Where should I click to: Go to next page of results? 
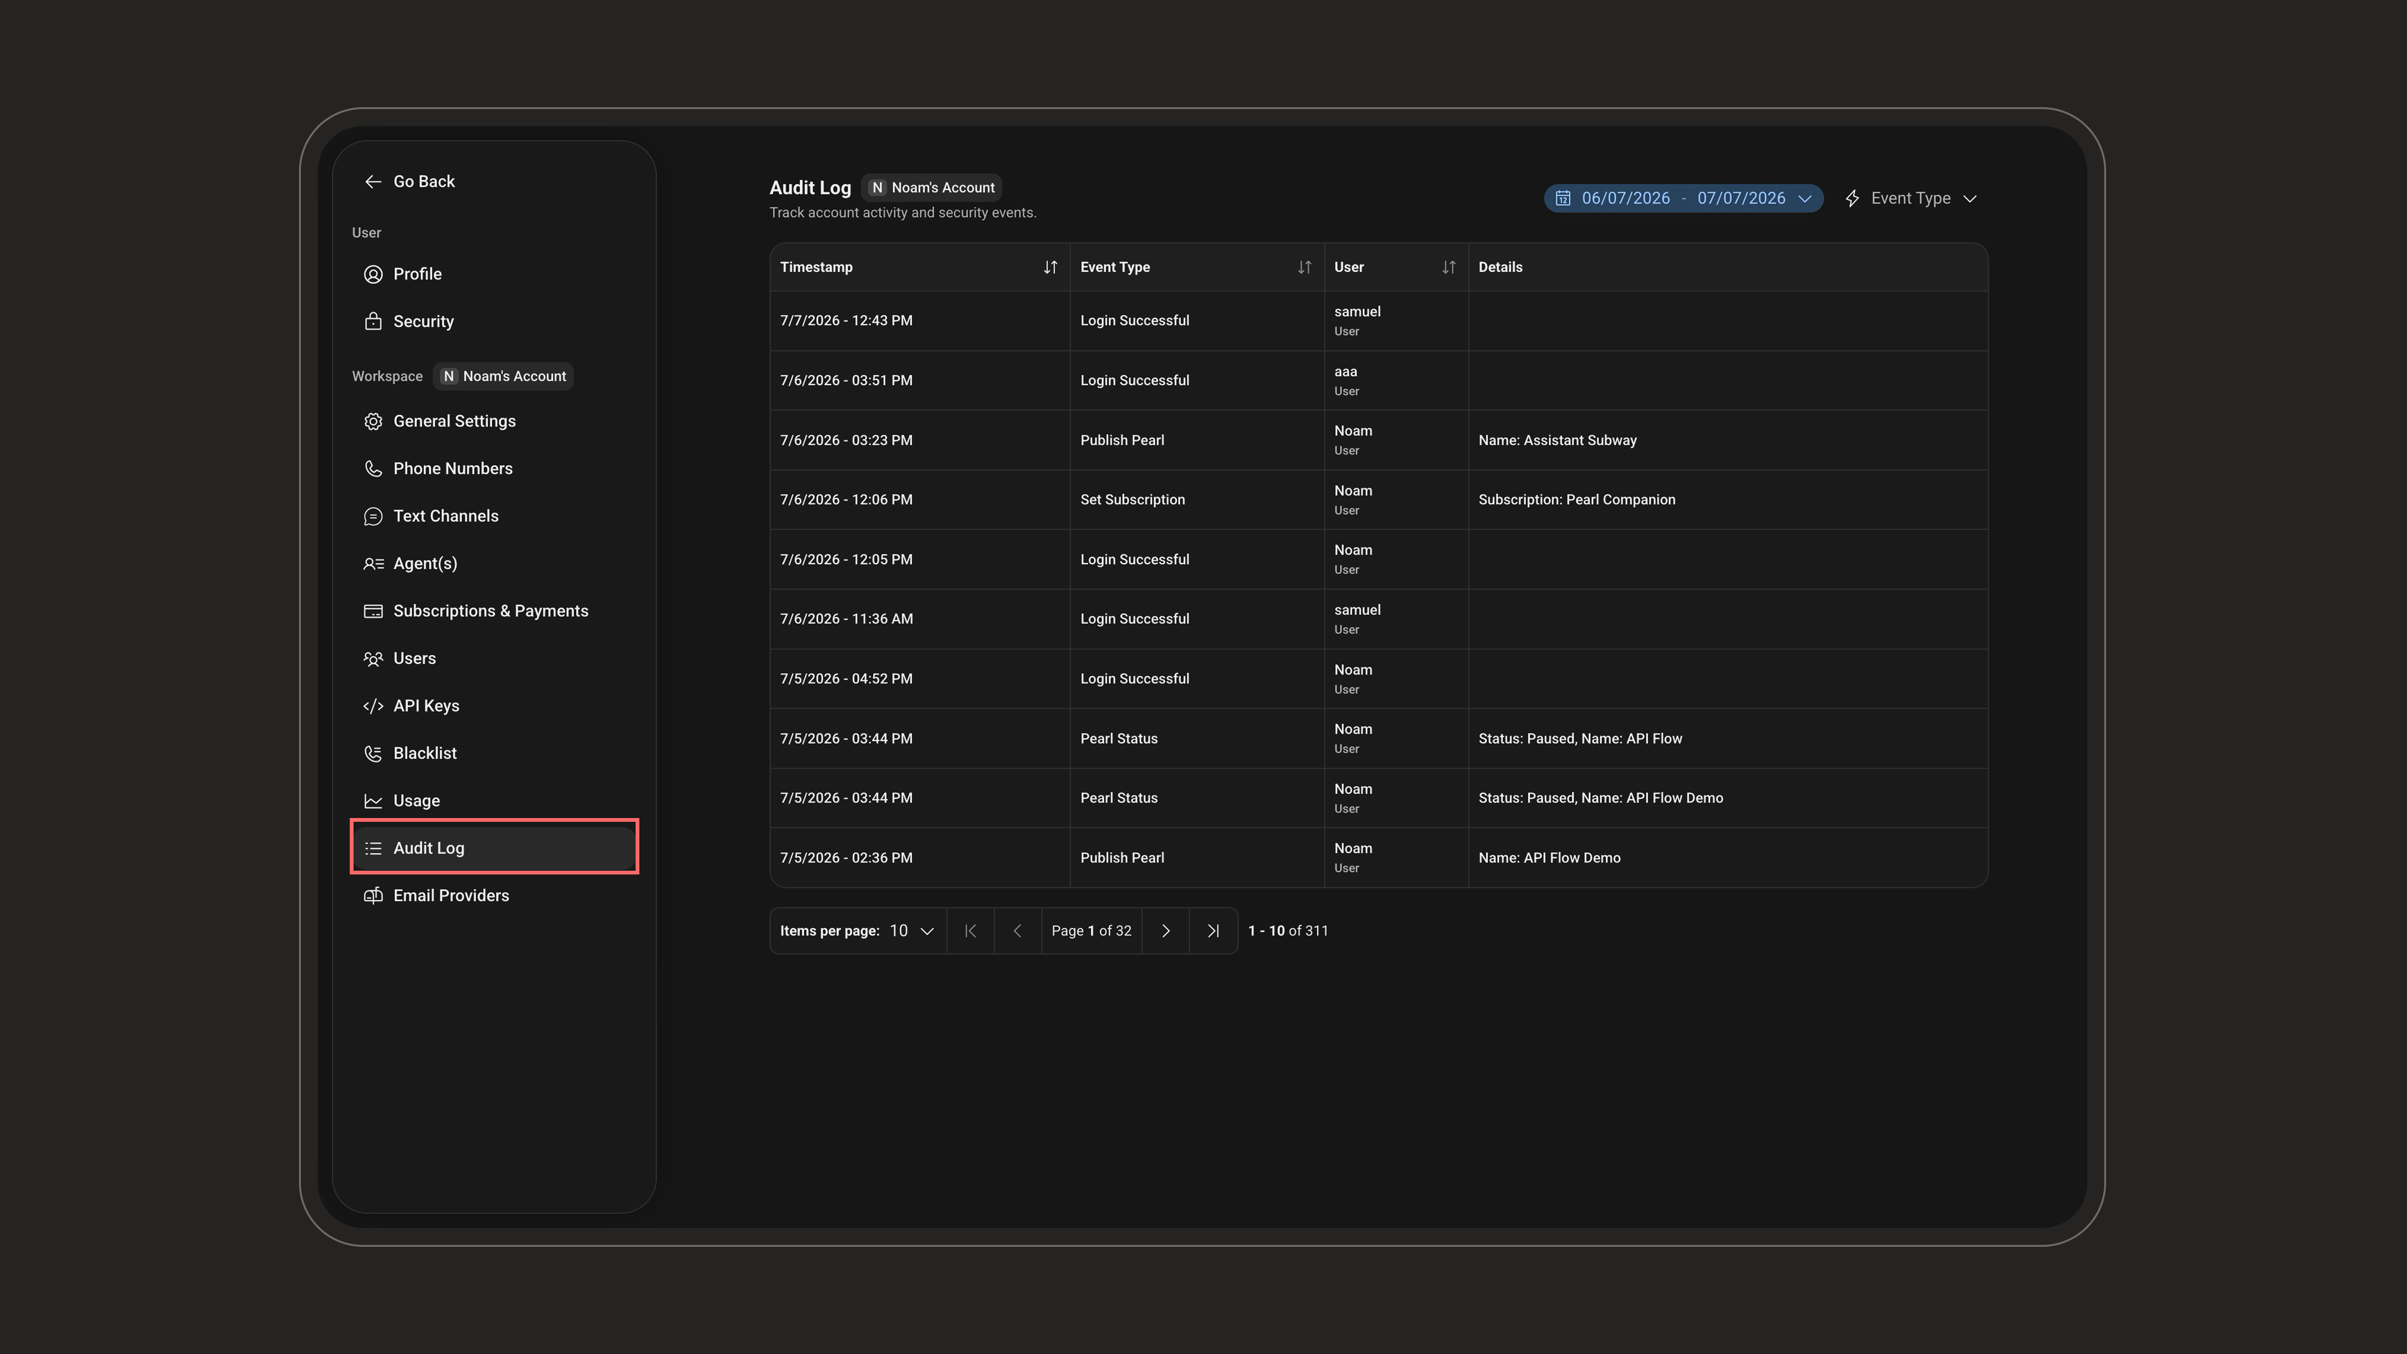pyautogui.click(x=1165, y=931)
